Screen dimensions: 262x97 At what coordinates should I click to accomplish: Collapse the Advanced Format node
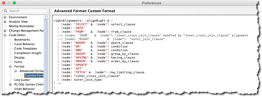coord(16,71)
